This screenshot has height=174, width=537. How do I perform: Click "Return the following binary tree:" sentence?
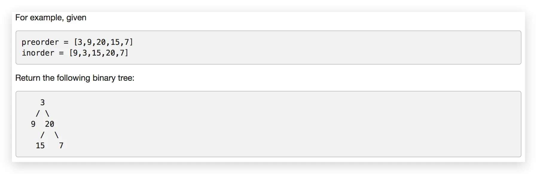[x=75, y=78]
